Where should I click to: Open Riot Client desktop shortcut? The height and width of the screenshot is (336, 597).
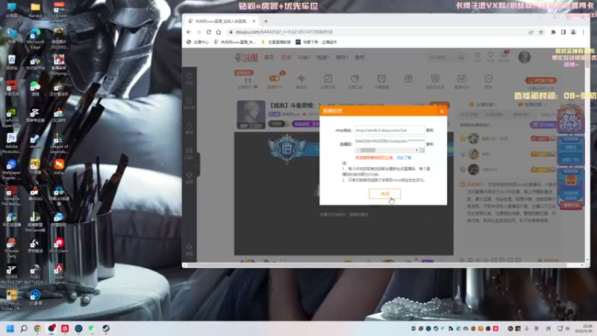click(x=59, y=246)
